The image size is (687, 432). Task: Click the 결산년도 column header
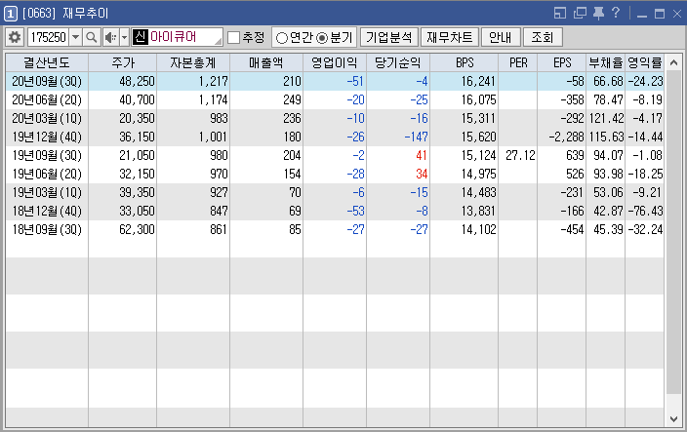pos(47,62)
